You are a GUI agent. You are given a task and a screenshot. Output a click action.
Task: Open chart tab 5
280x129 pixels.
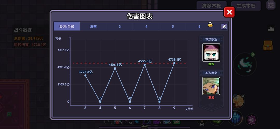[x=173, y=26]
